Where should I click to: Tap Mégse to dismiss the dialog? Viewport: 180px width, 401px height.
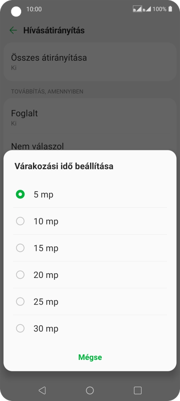[90, 357]
